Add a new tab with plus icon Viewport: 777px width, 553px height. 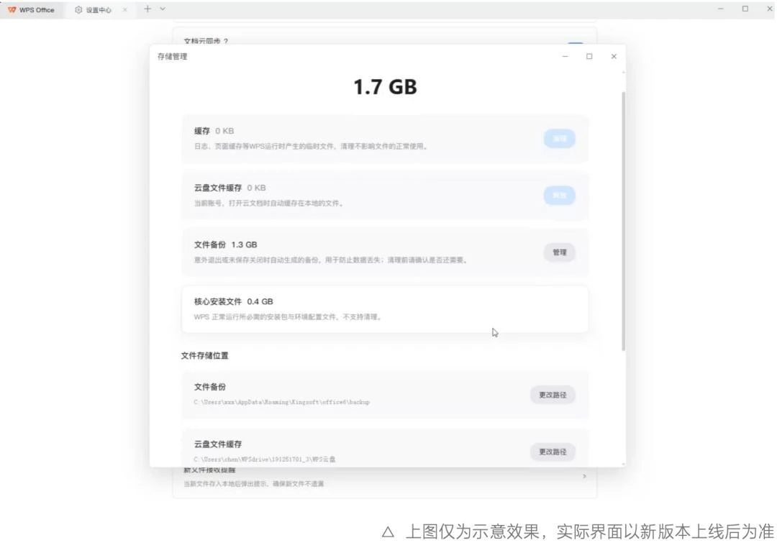coord(147,9)
